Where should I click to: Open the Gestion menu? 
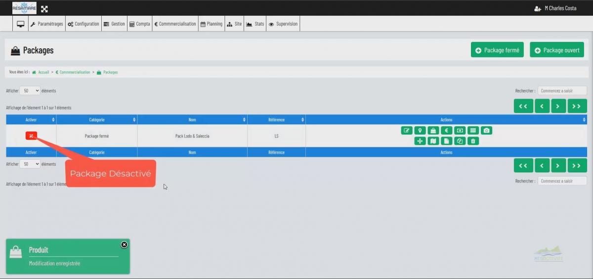pyautogui.click(x=114, y=24)
